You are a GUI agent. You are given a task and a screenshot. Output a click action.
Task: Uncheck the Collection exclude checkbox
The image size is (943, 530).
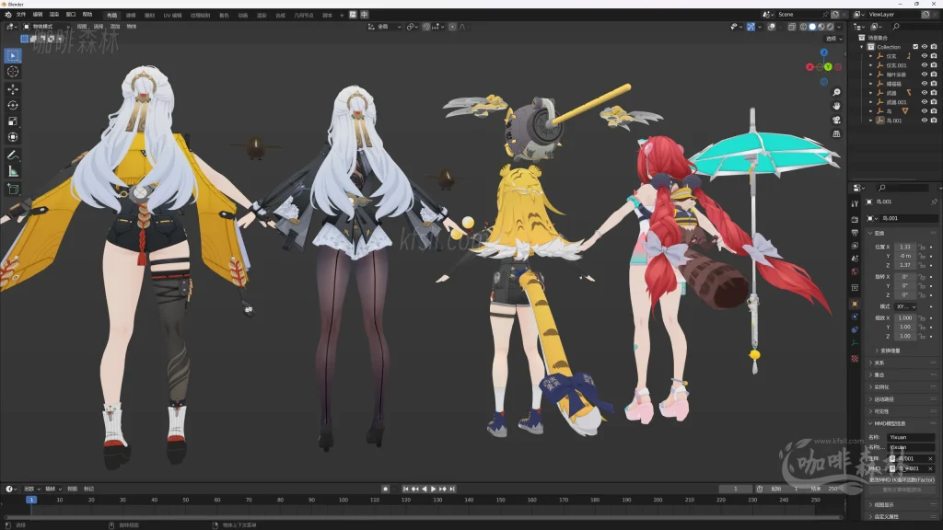915,47
